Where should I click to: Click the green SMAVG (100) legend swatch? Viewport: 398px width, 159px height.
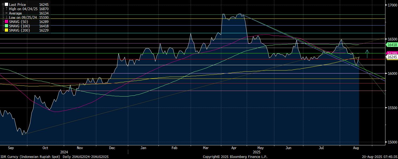click(6, 26)
